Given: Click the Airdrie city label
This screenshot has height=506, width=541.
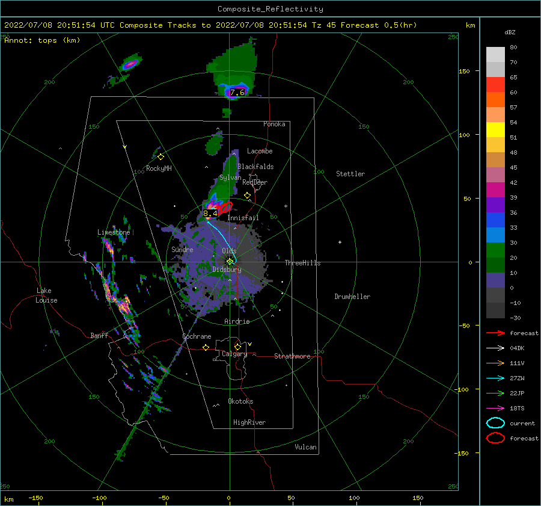Looking at the screenshot, I should 237,321.
